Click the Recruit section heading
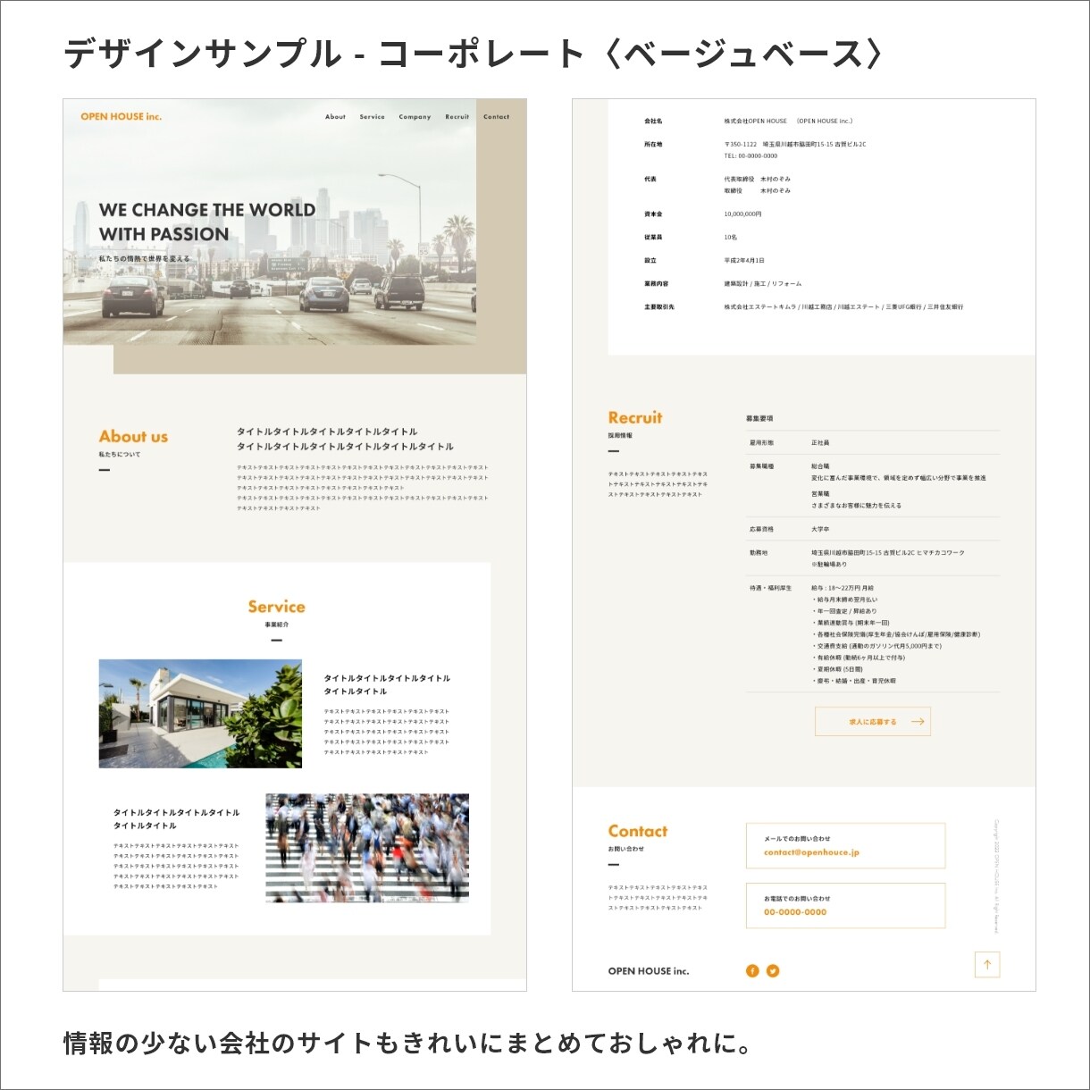 635,417
